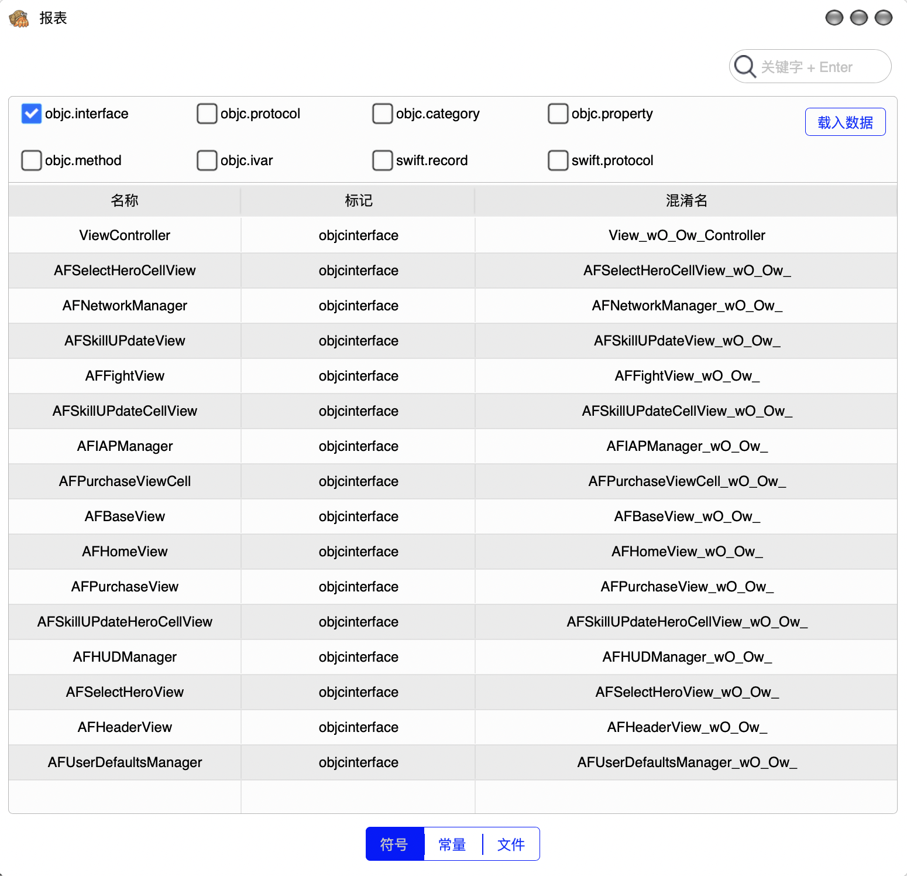Click the hermit crab app icon
Viewport: 907px width, 876px height.
tap(19, 19)
